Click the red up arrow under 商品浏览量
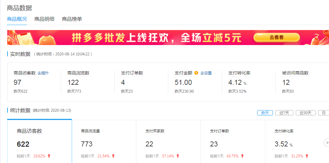 113,156
